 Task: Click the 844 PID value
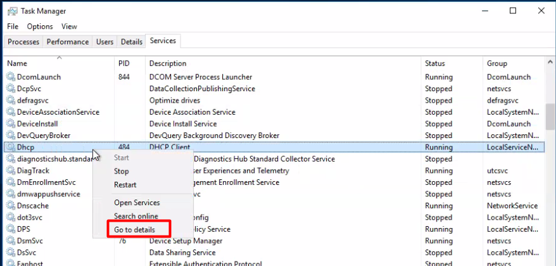[123, 77]
